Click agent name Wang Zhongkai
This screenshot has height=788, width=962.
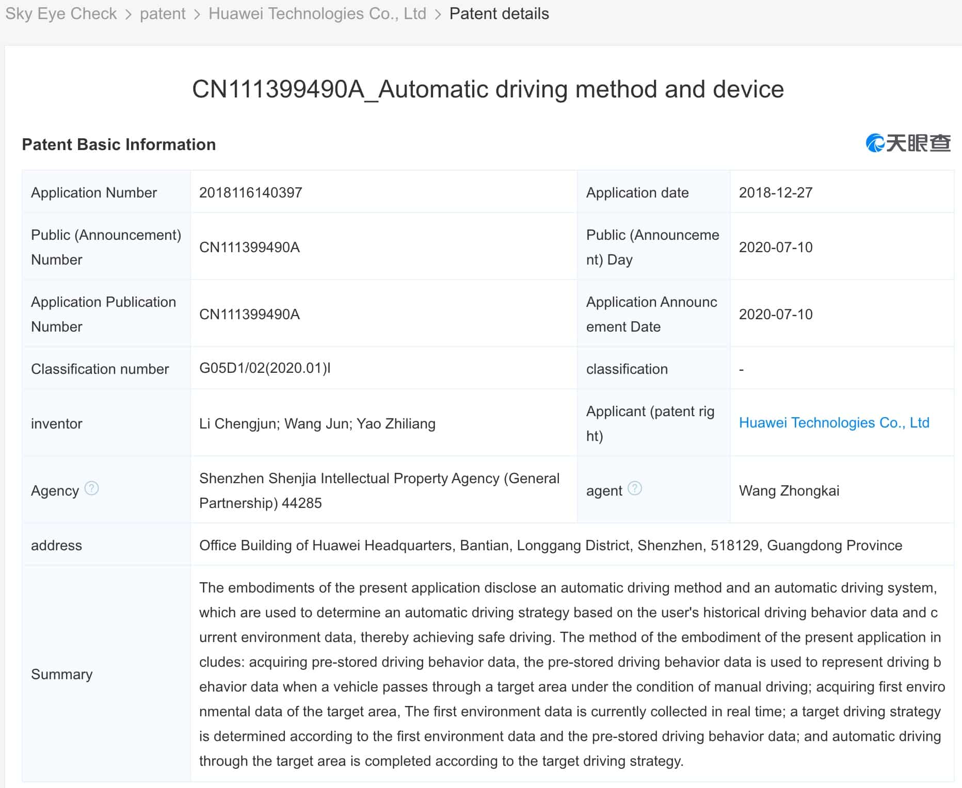point(789,490)
